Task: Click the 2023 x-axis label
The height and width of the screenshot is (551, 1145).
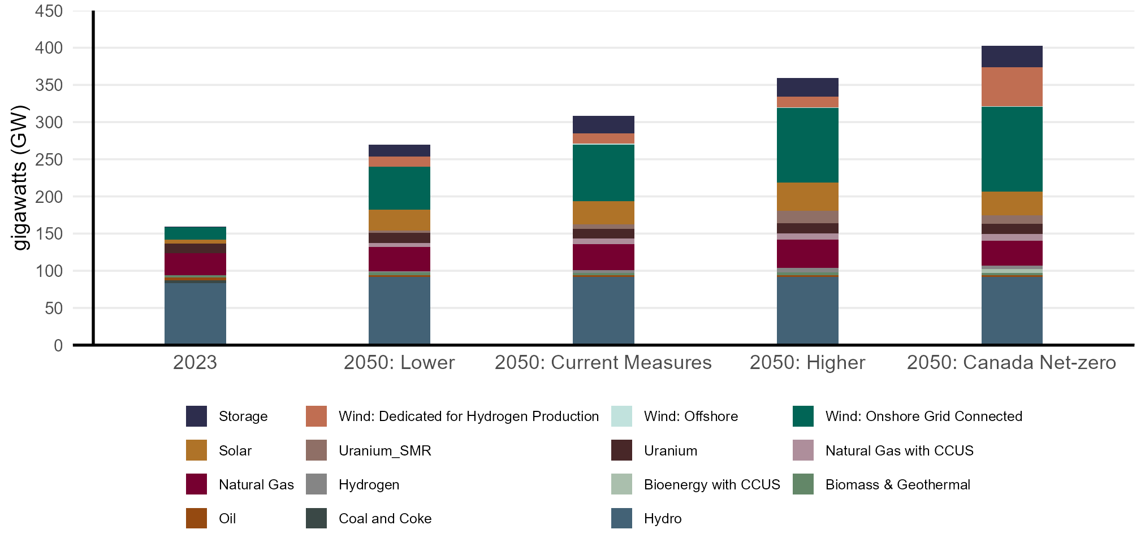Action: click(195, 362)
